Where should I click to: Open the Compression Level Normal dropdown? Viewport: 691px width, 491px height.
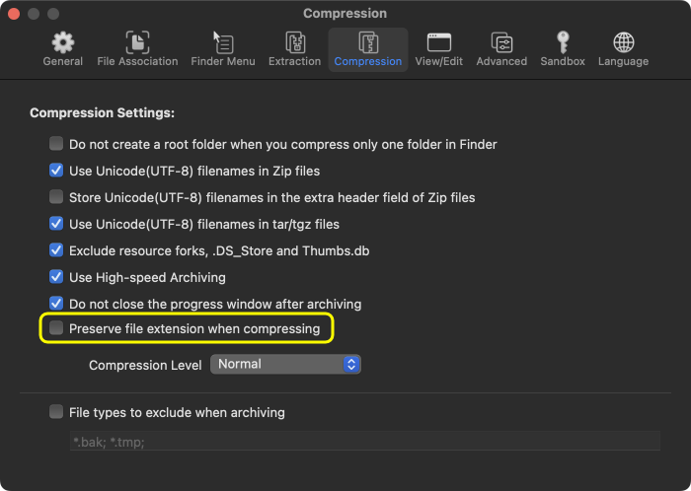coord(285,364)
